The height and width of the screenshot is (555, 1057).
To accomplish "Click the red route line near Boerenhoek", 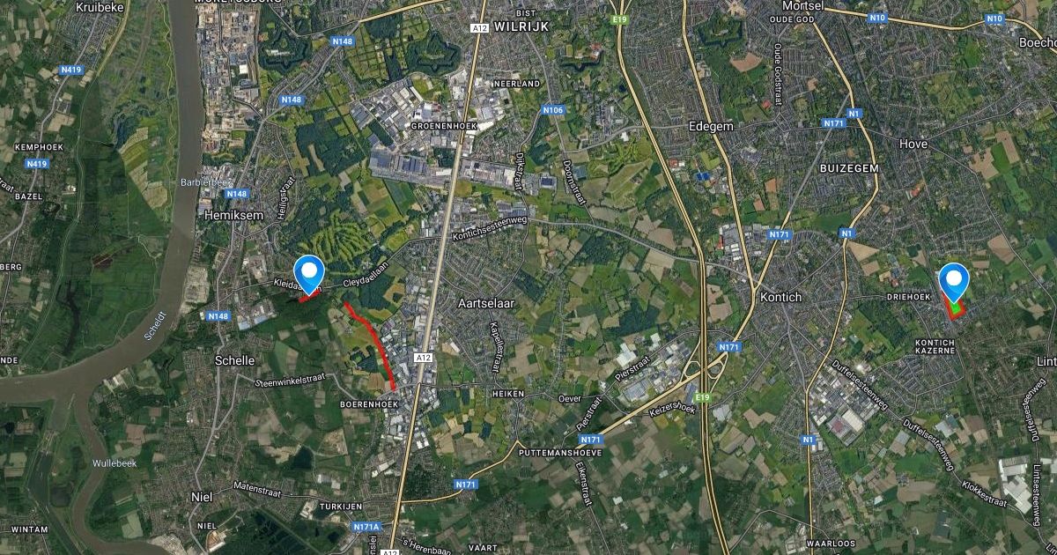I will pyautogui.click(x=372, y=342).
